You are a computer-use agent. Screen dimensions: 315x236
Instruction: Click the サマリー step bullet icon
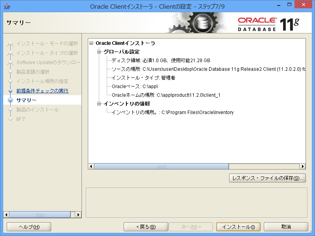point(11,100)
